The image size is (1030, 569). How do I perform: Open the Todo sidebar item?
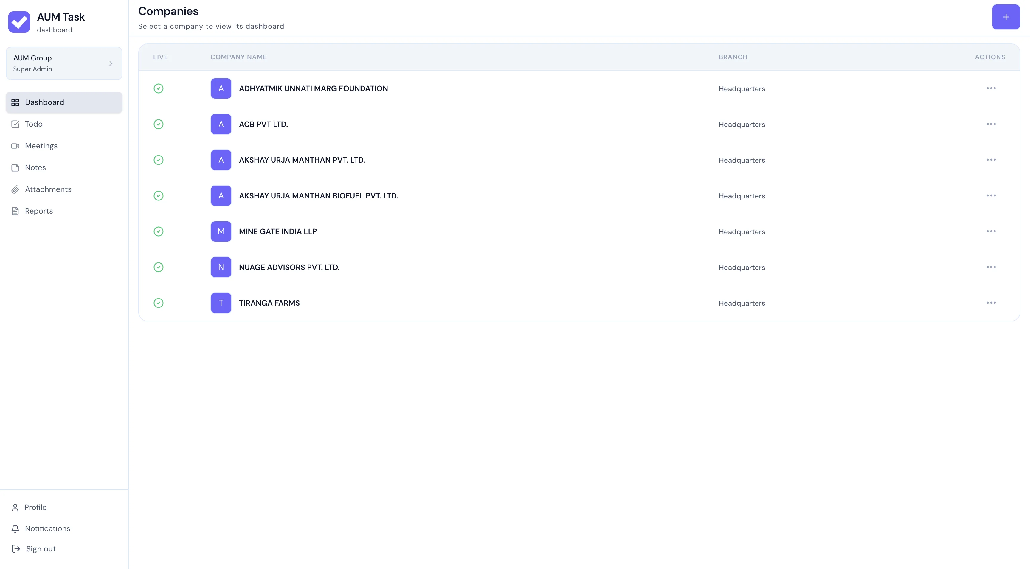(64, 124)
